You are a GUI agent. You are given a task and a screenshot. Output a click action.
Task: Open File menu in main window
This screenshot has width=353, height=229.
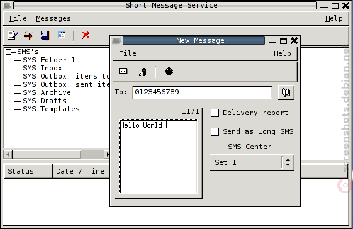tap(18, 18)
